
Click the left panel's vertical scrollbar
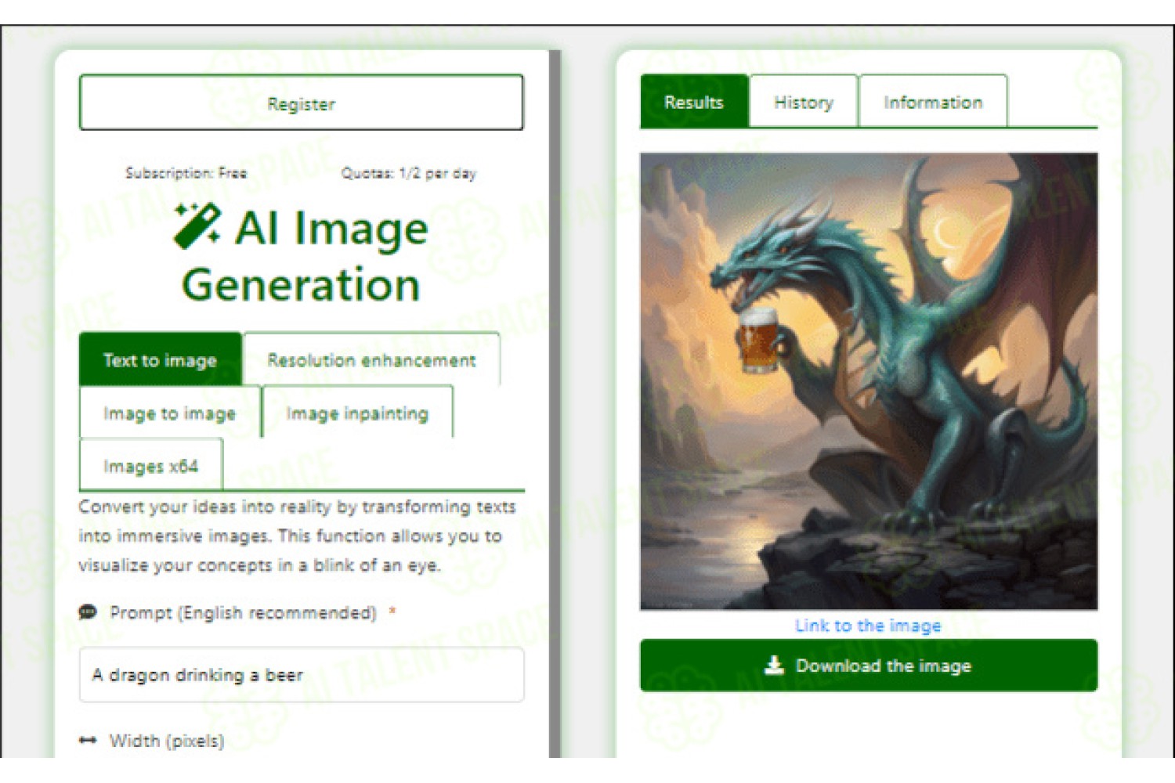555,403
